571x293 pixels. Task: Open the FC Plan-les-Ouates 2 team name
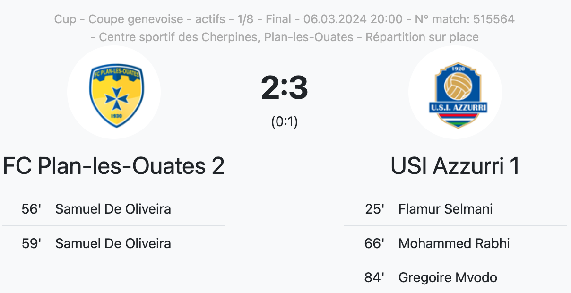[113, 166]
